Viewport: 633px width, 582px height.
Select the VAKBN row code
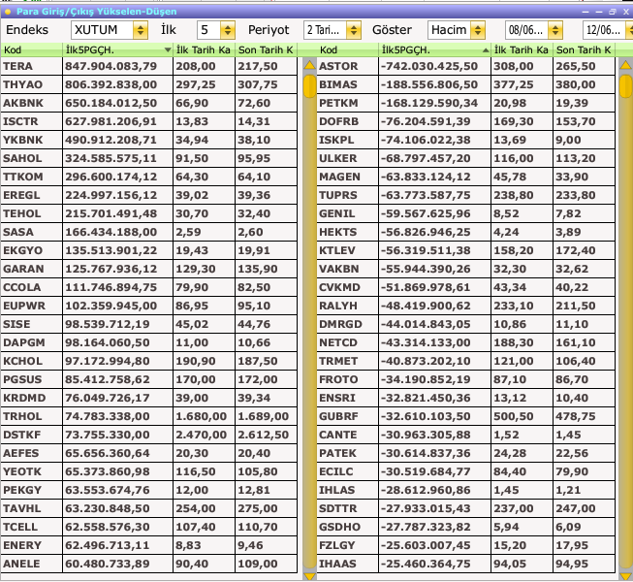click(x=338, y=269)
